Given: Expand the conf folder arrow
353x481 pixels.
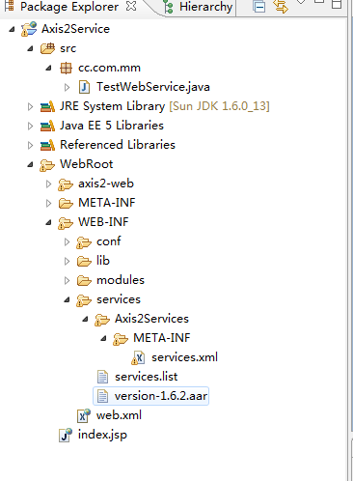Looking at the screenshot, I should (x=67, y=242).
